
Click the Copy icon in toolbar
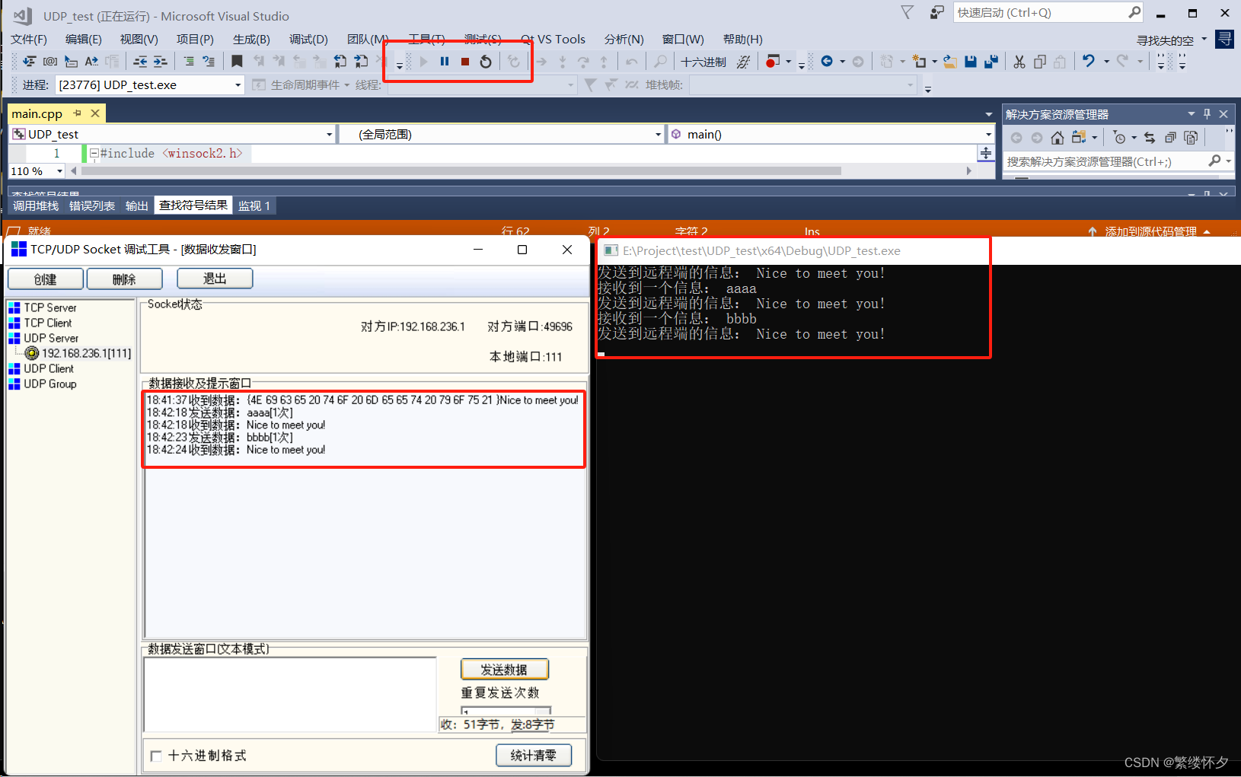1040,62
